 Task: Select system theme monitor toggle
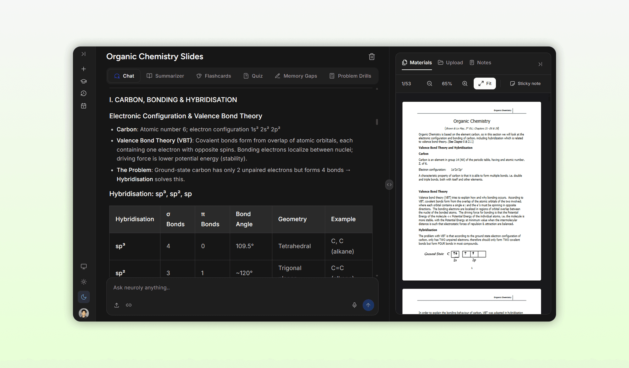84,267
